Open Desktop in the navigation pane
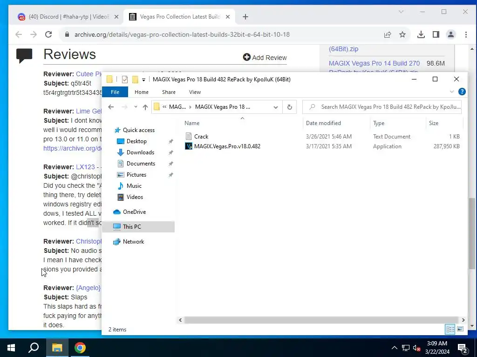Screen dimensions: 477x357 coord(136,141)
